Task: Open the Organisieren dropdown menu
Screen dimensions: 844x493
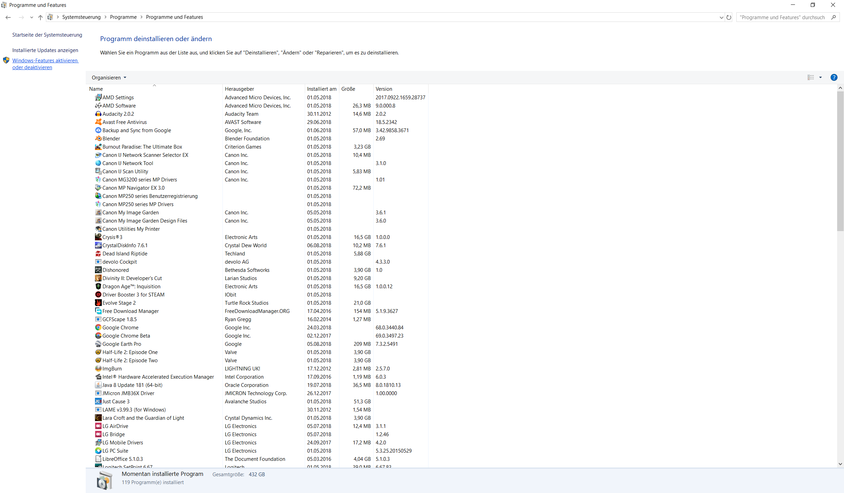Action: [109, 77]
